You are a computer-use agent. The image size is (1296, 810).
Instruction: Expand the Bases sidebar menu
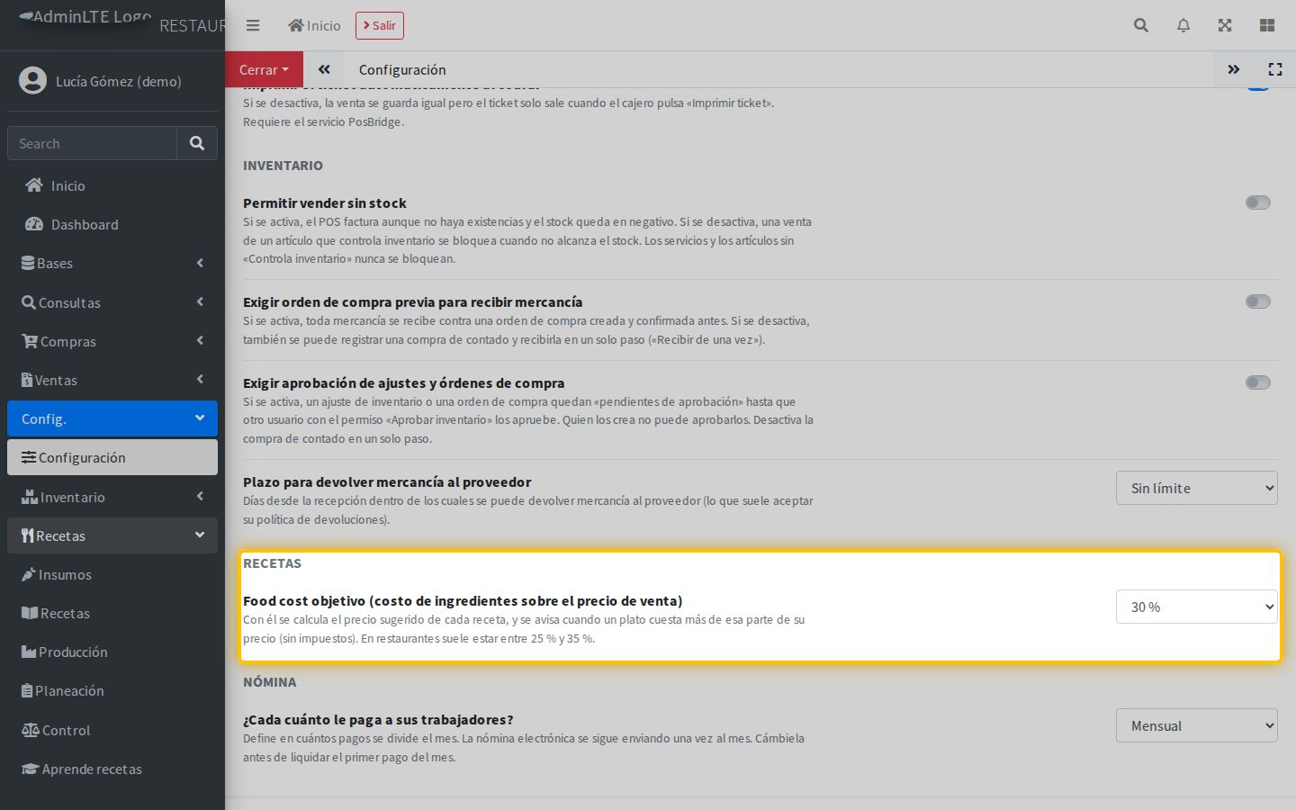point(112,263)
